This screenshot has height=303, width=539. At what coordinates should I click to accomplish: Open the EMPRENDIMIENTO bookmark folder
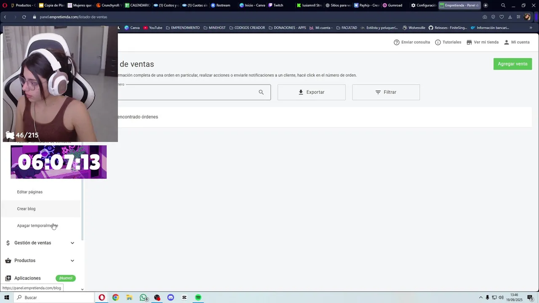tap(183, 28)
